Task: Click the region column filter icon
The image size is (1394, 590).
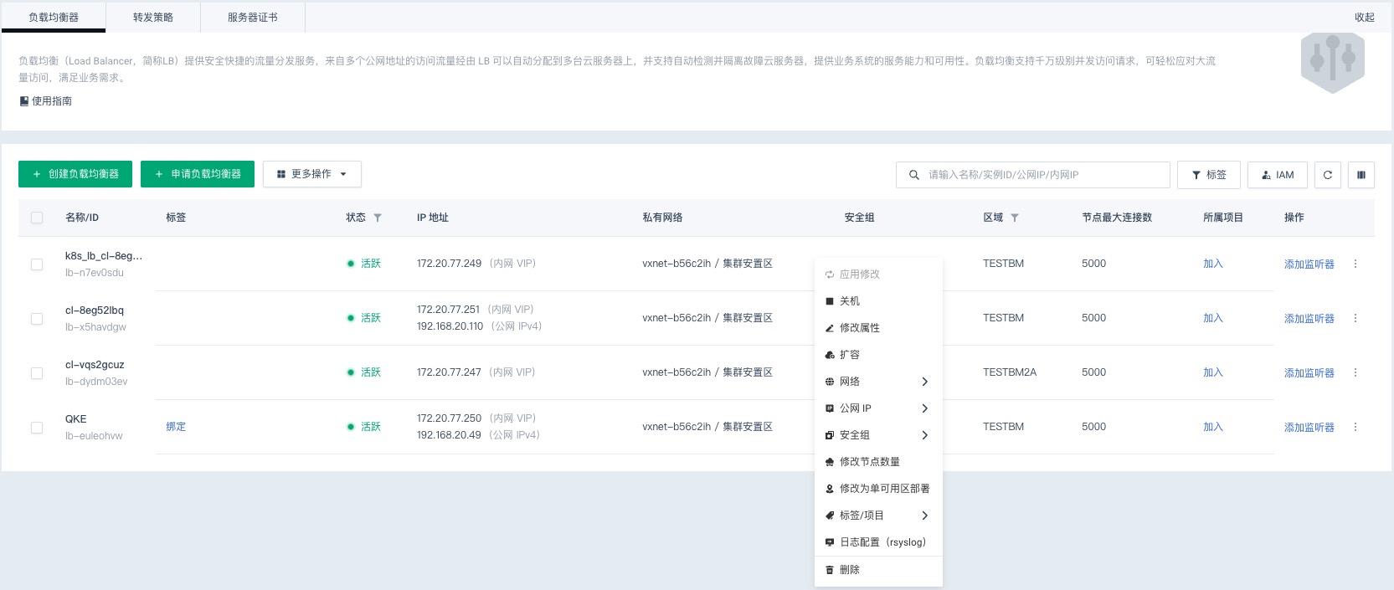Action: pos(1015,218)
